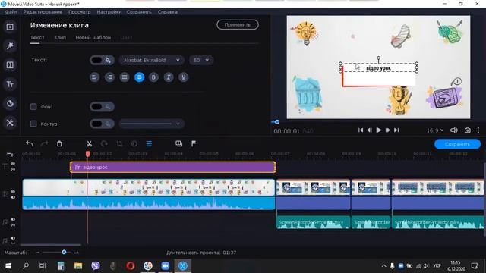
Task: Toggle underline text formatting
Action: 183,77
